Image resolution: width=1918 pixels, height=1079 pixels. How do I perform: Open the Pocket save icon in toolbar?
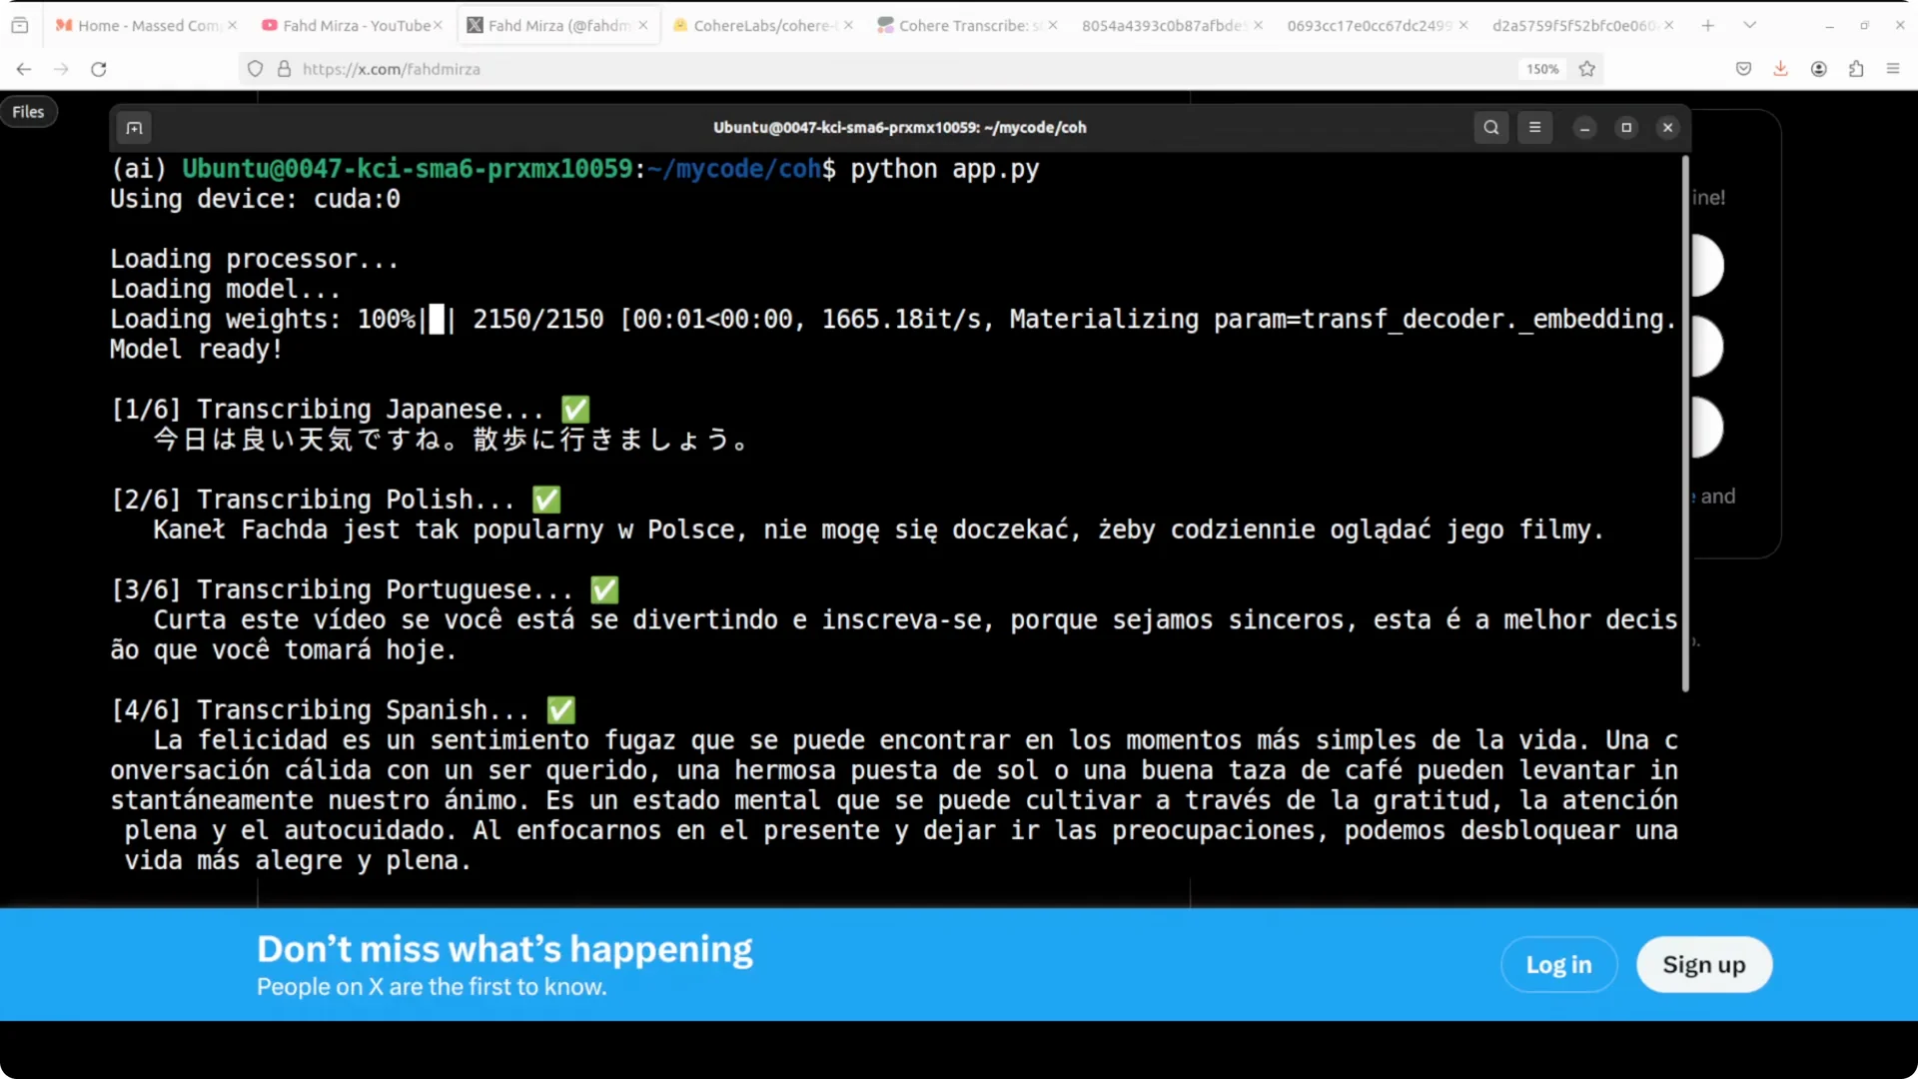click(x=1743, y=69)
